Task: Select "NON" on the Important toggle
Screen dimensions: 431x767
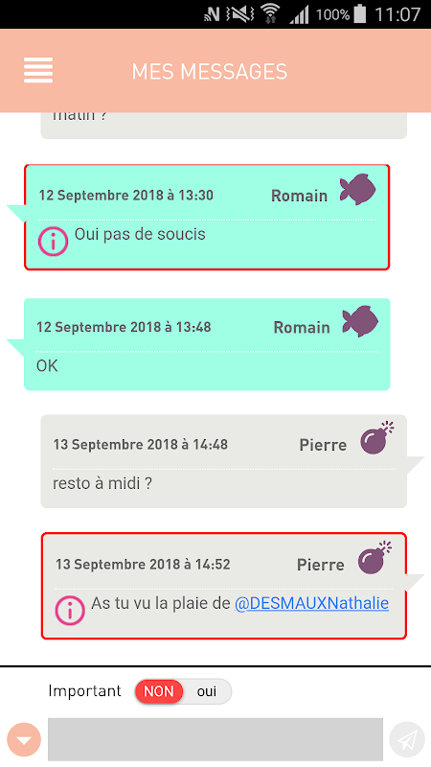Action: 159,691
